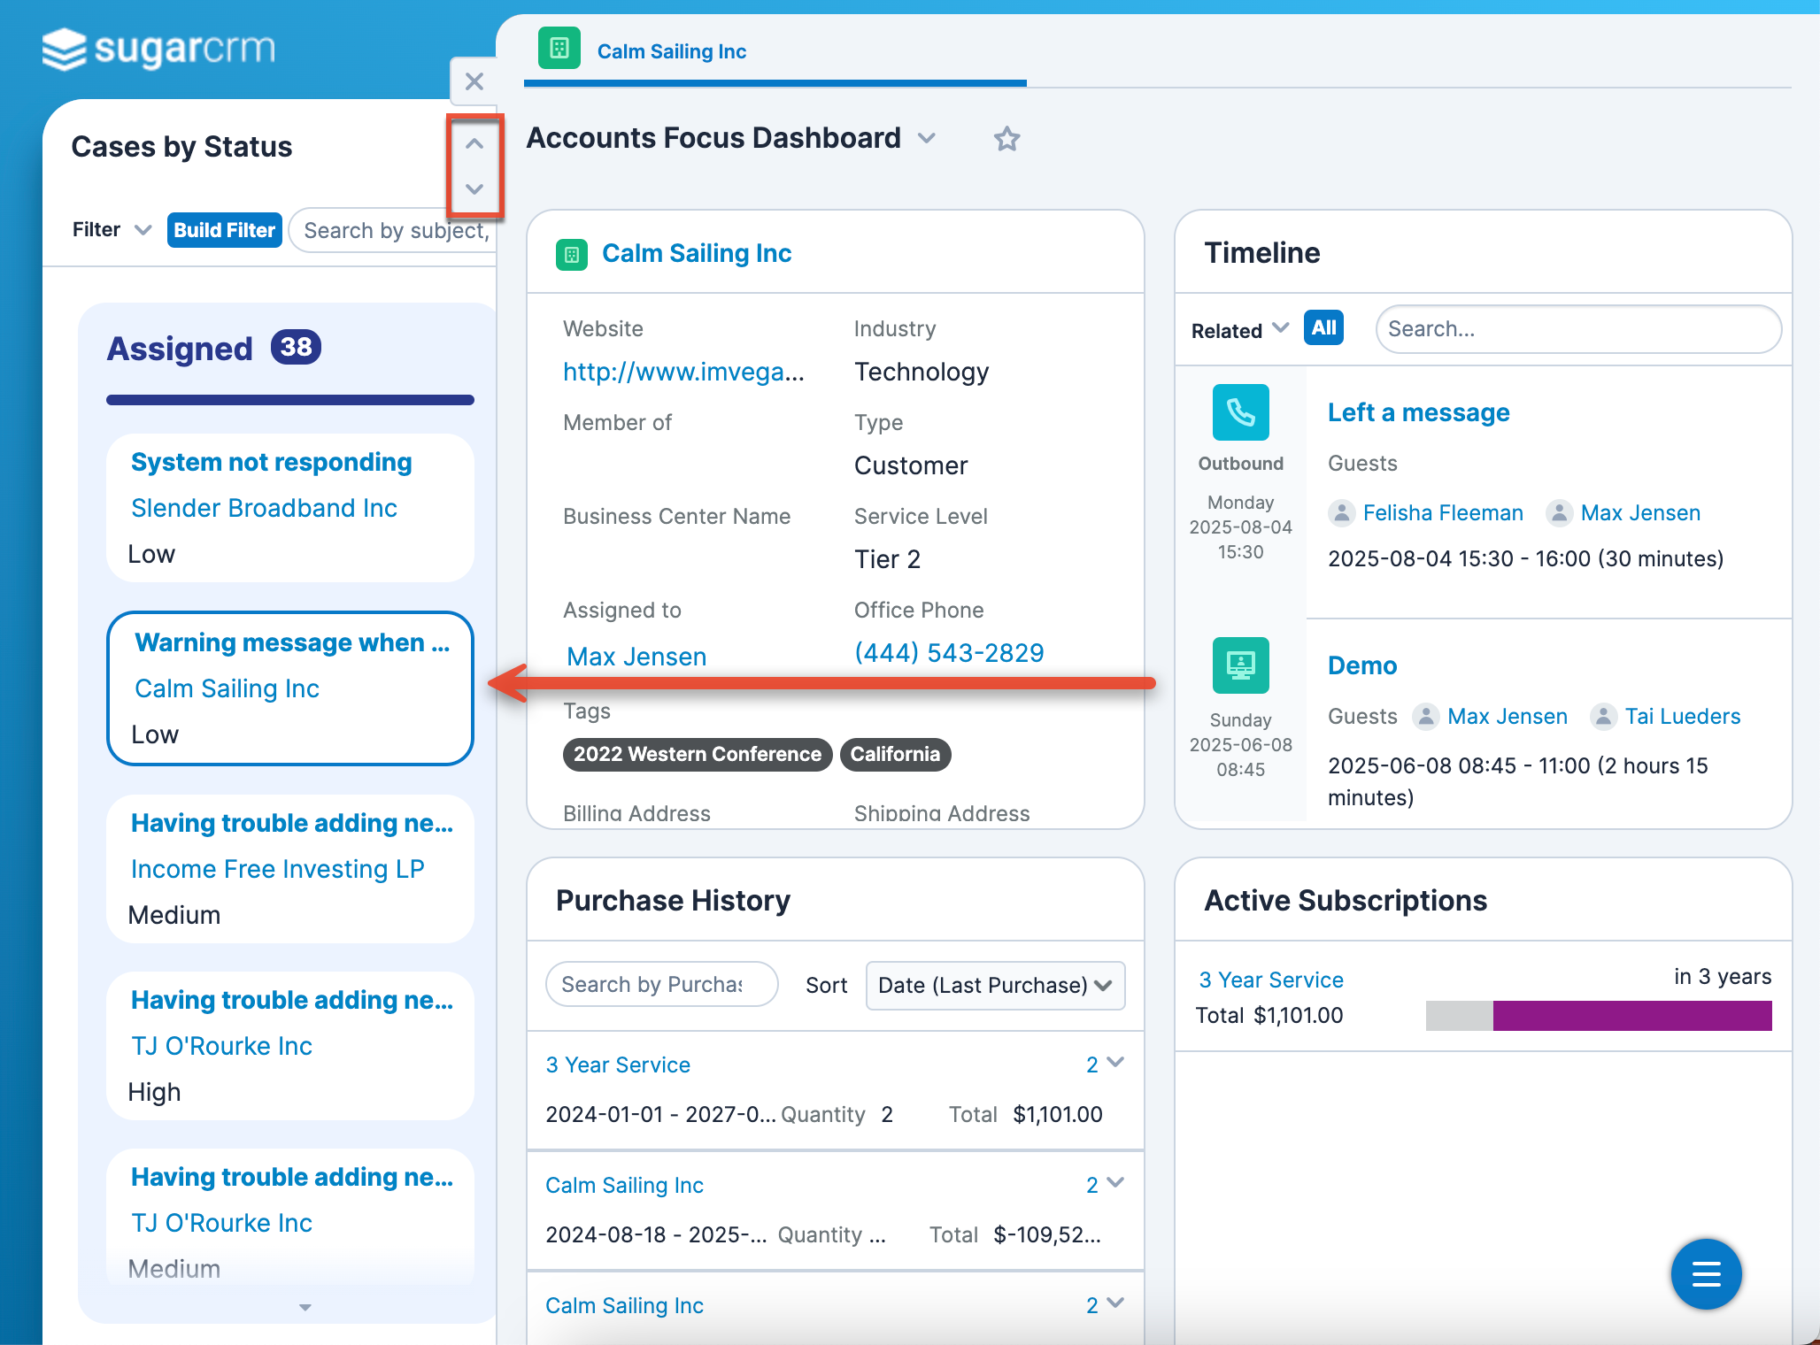Click the Demo meeting icon in timeline
The height and width of the screenshot is (1345, 1820).
pos(1240,665)
